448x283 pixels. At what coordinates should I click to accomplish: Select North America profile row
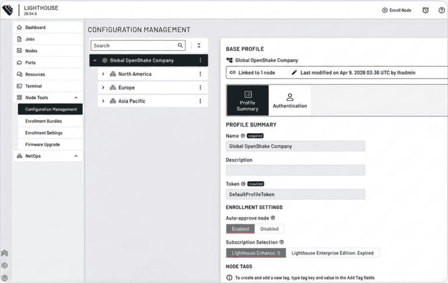tap(153, 74)
